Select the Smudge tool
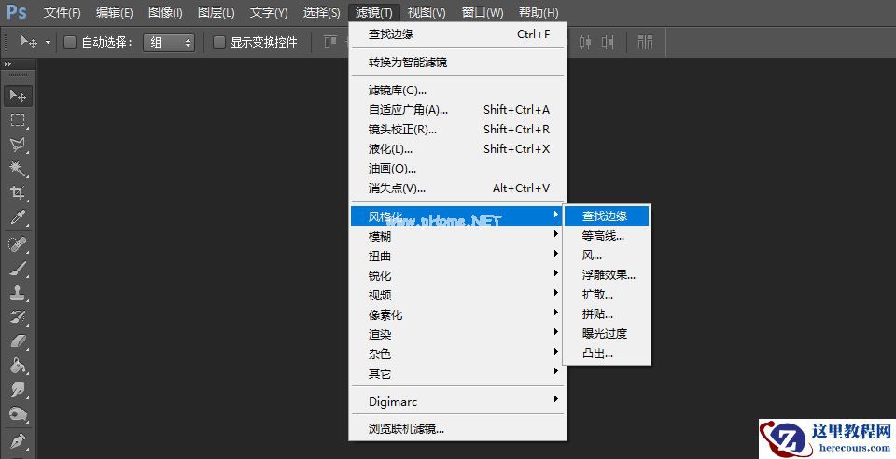Viewport: 896px width, 459px height. (18, 390)
